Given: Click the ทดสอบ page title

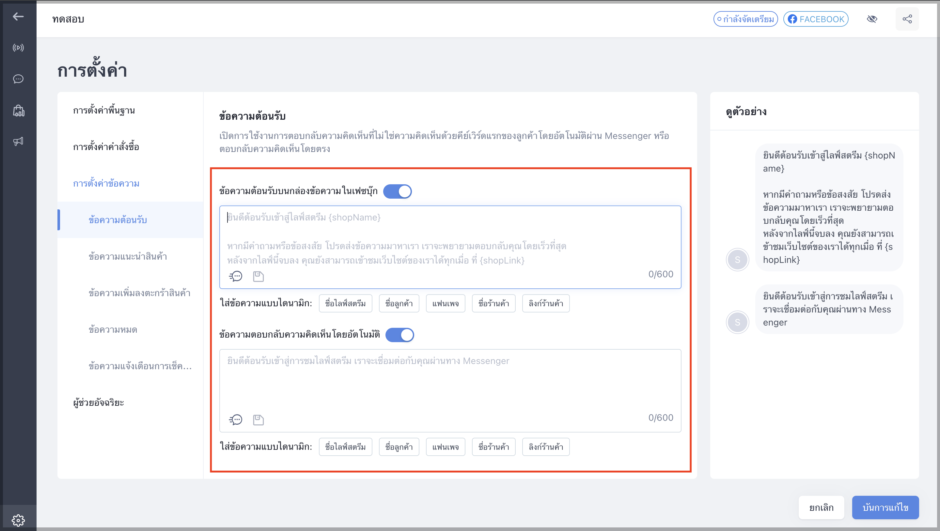Looking at the screenshot, I should (68, 19).
